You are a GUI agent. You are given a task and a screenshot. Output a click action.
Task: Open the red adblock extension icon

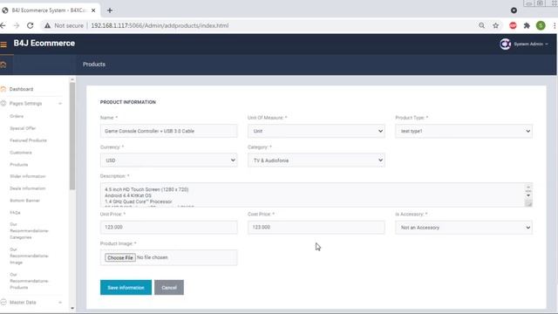(513, 25)
